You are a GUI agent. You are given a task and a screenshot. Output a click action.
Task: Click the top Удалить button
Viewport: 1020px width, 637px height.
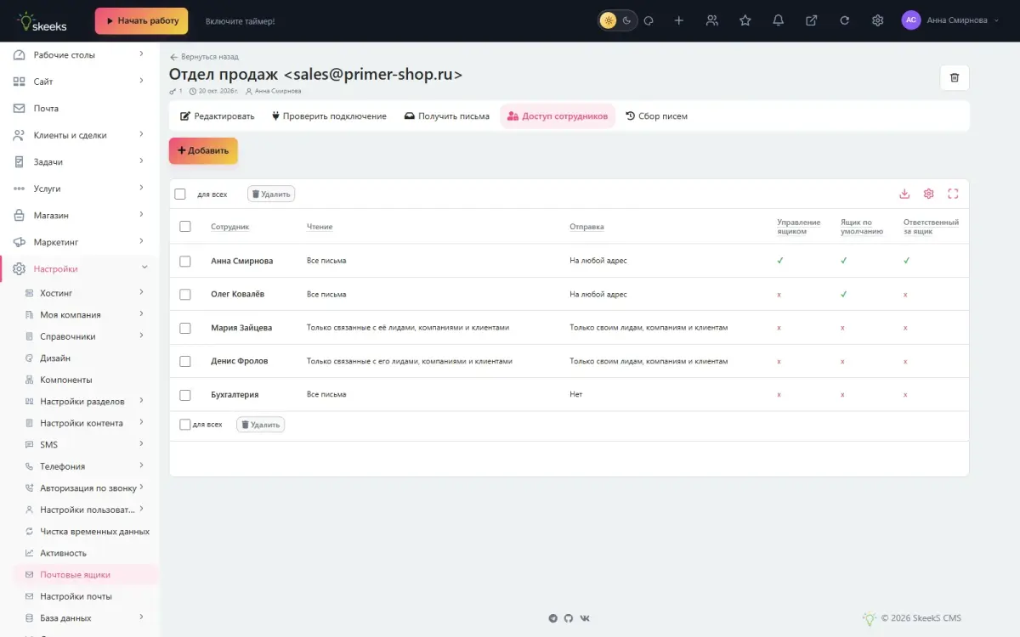[x=271, y=194]
